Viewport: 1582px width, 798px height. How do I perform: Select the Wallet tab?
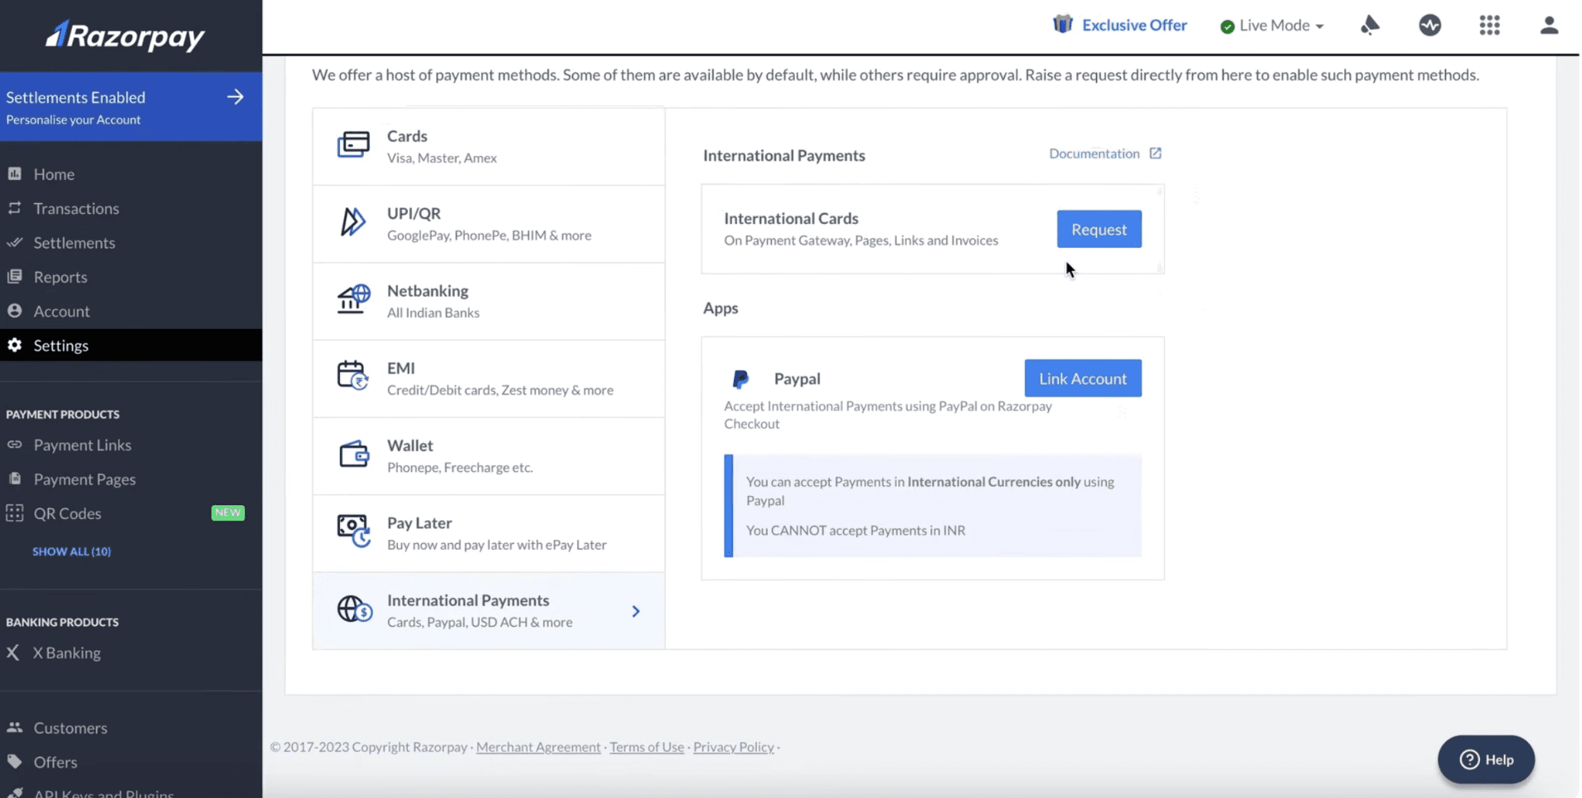coord(488,456)
